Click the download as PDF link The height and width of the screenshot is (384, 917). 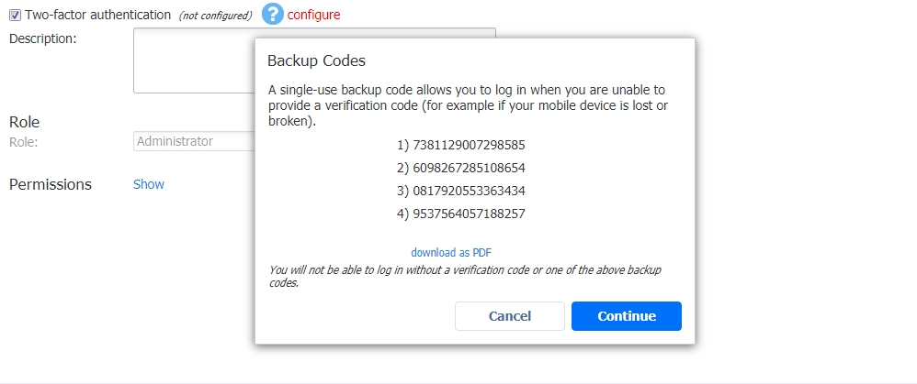[451, 253]
